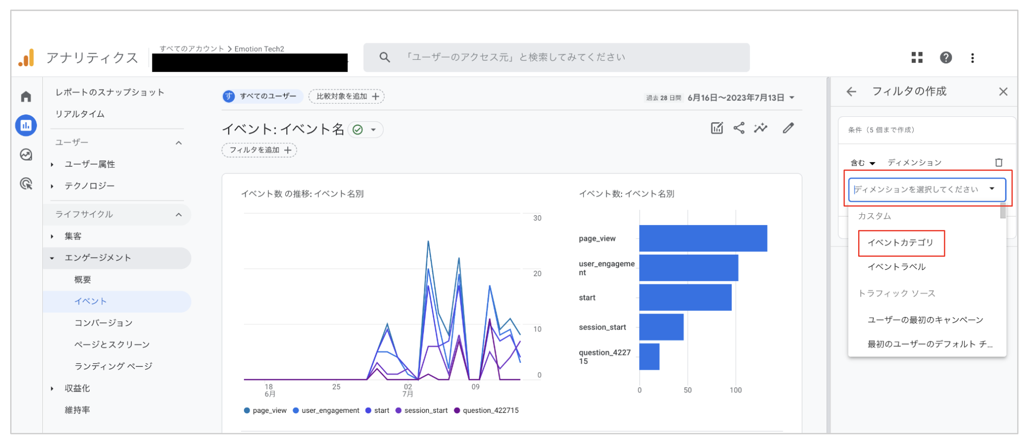
Task: Open the Home sidebar icon
Action: 26,96
